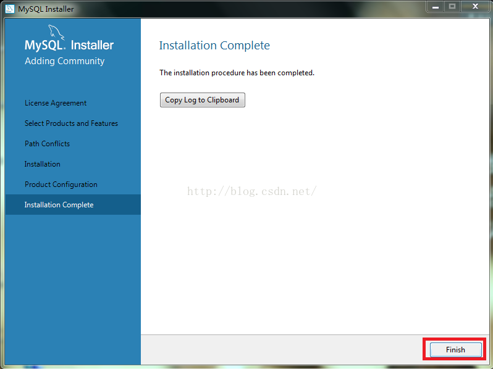
Task: Select Installation Complete in the sidebar
Action: click(73, 205)
